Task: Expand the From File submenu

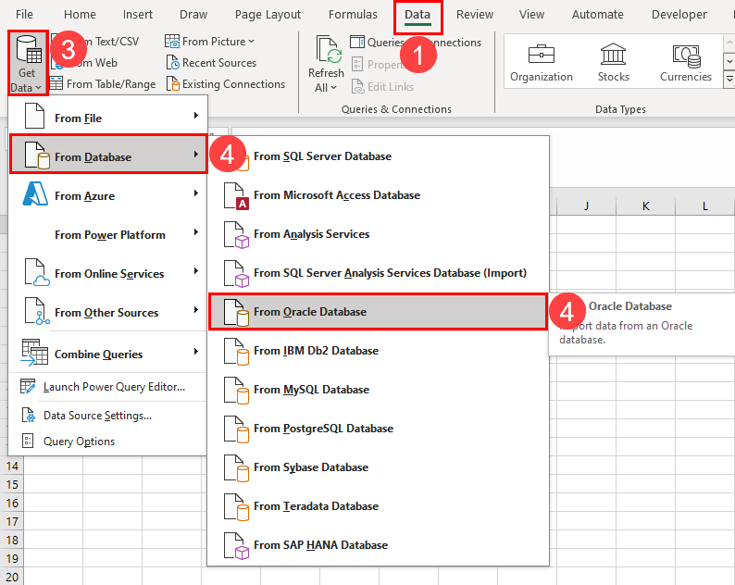Action: (x=107, y=117)
